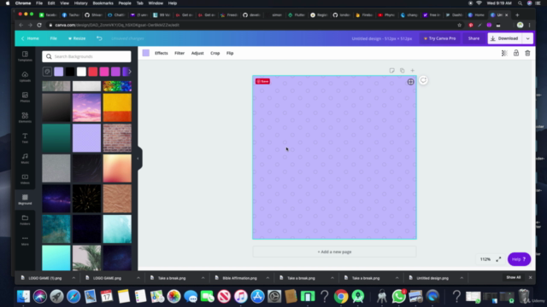Image resolution: width=547 pixels, height=307 pixels.
Task: Go back to Home
Action: pos(30,38)
